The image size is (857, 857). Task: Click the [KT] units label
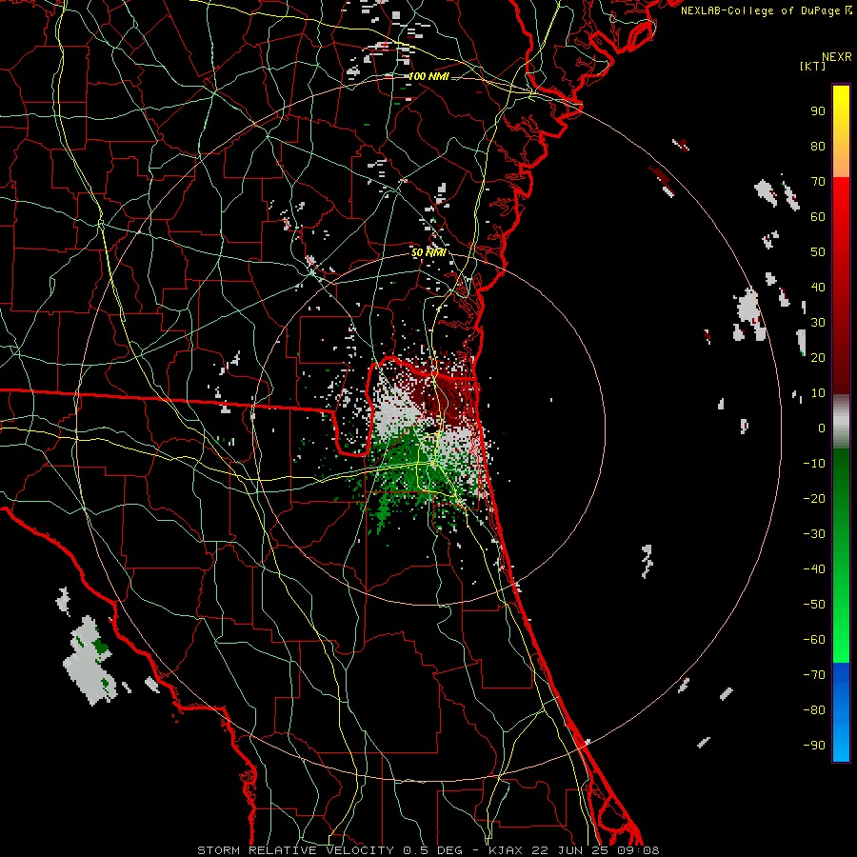813,66
